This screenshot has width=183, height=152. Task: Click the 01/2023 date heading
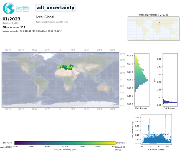[12, 19]
